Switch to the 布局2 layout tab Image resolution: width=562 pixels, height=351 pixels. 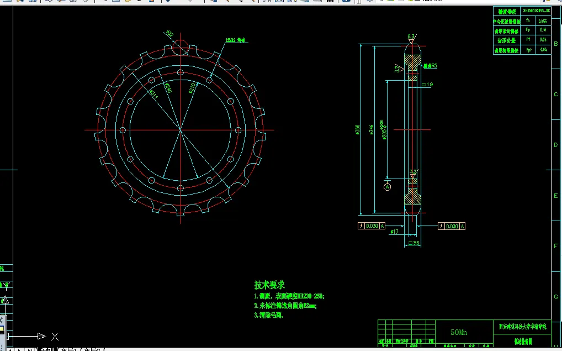[92, 349]
